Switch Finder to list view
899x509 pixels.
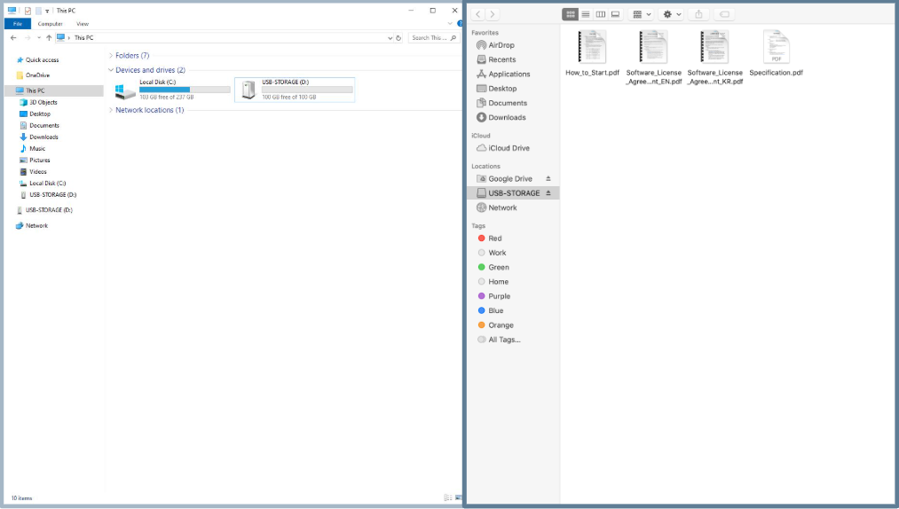(586, 14)
